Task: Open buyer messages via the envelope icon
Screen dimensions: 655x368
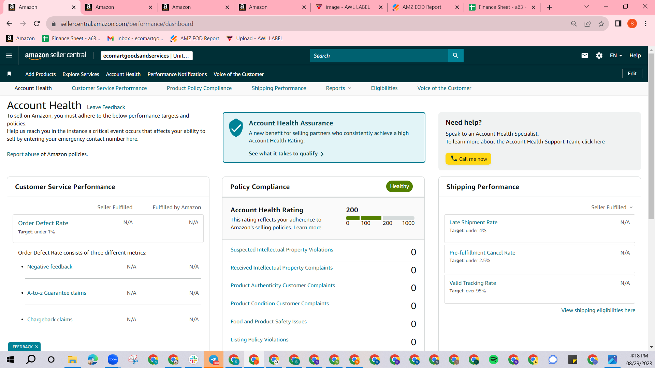Action: (585, 56)
